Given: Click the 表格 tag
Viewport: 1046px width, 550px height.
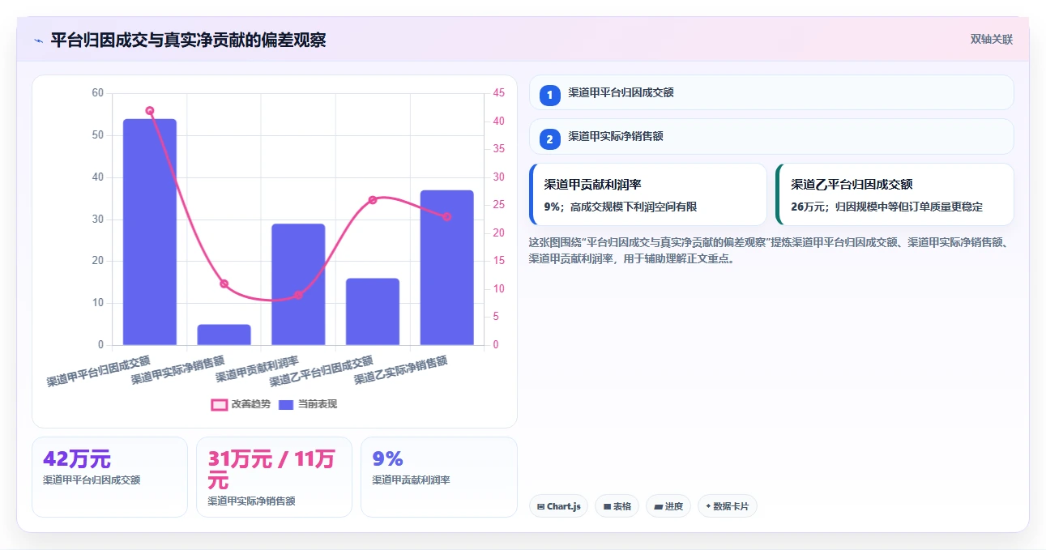Looking at the screenshot, I should point(617,506).
